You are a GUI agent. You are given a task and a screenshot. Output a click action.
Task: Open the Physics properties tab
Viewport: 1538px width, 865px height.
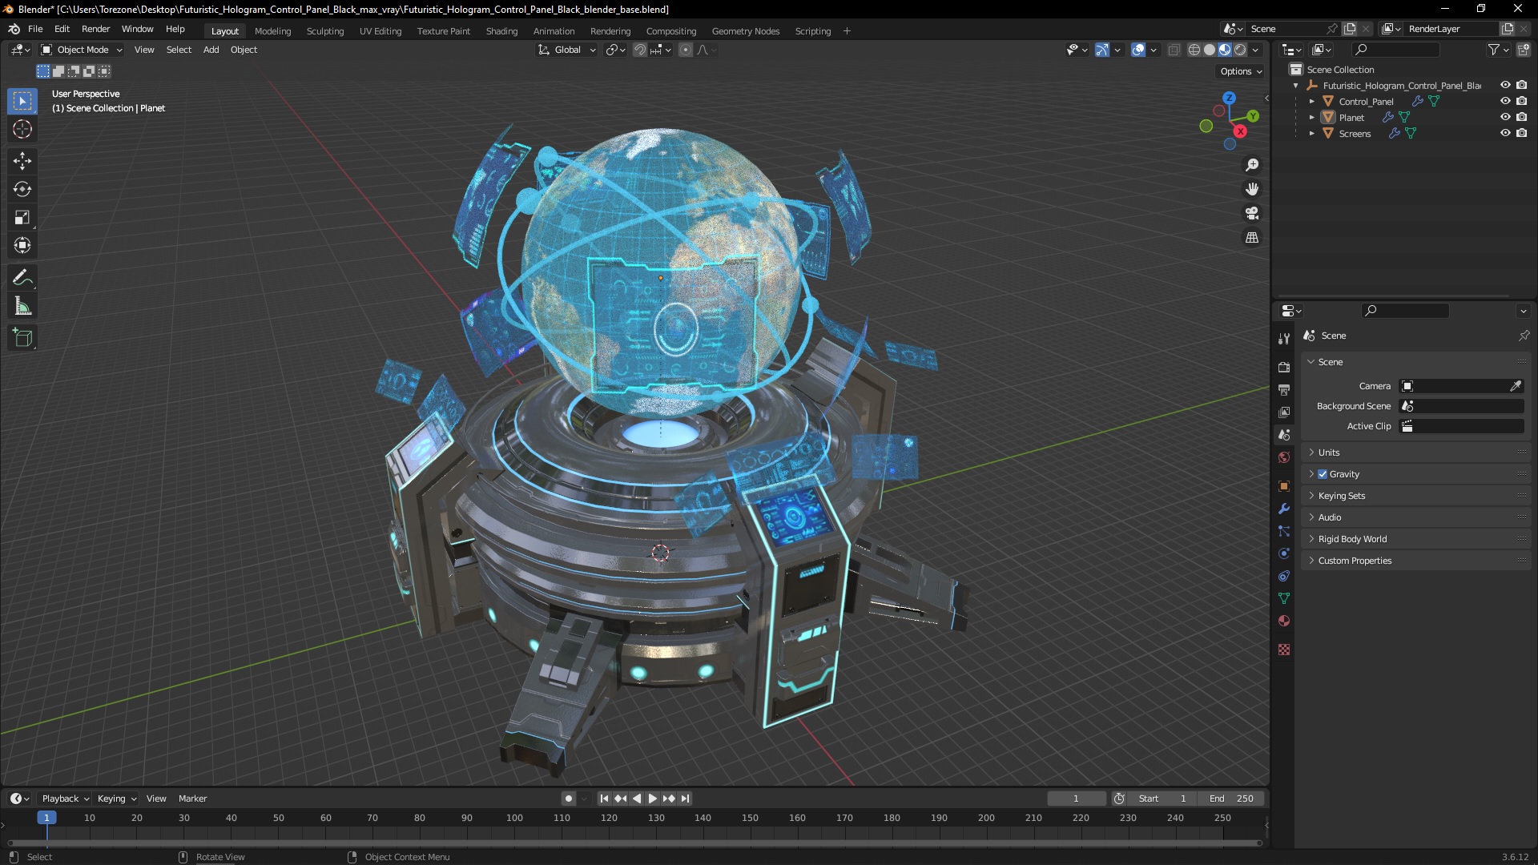click(1284, 553)
